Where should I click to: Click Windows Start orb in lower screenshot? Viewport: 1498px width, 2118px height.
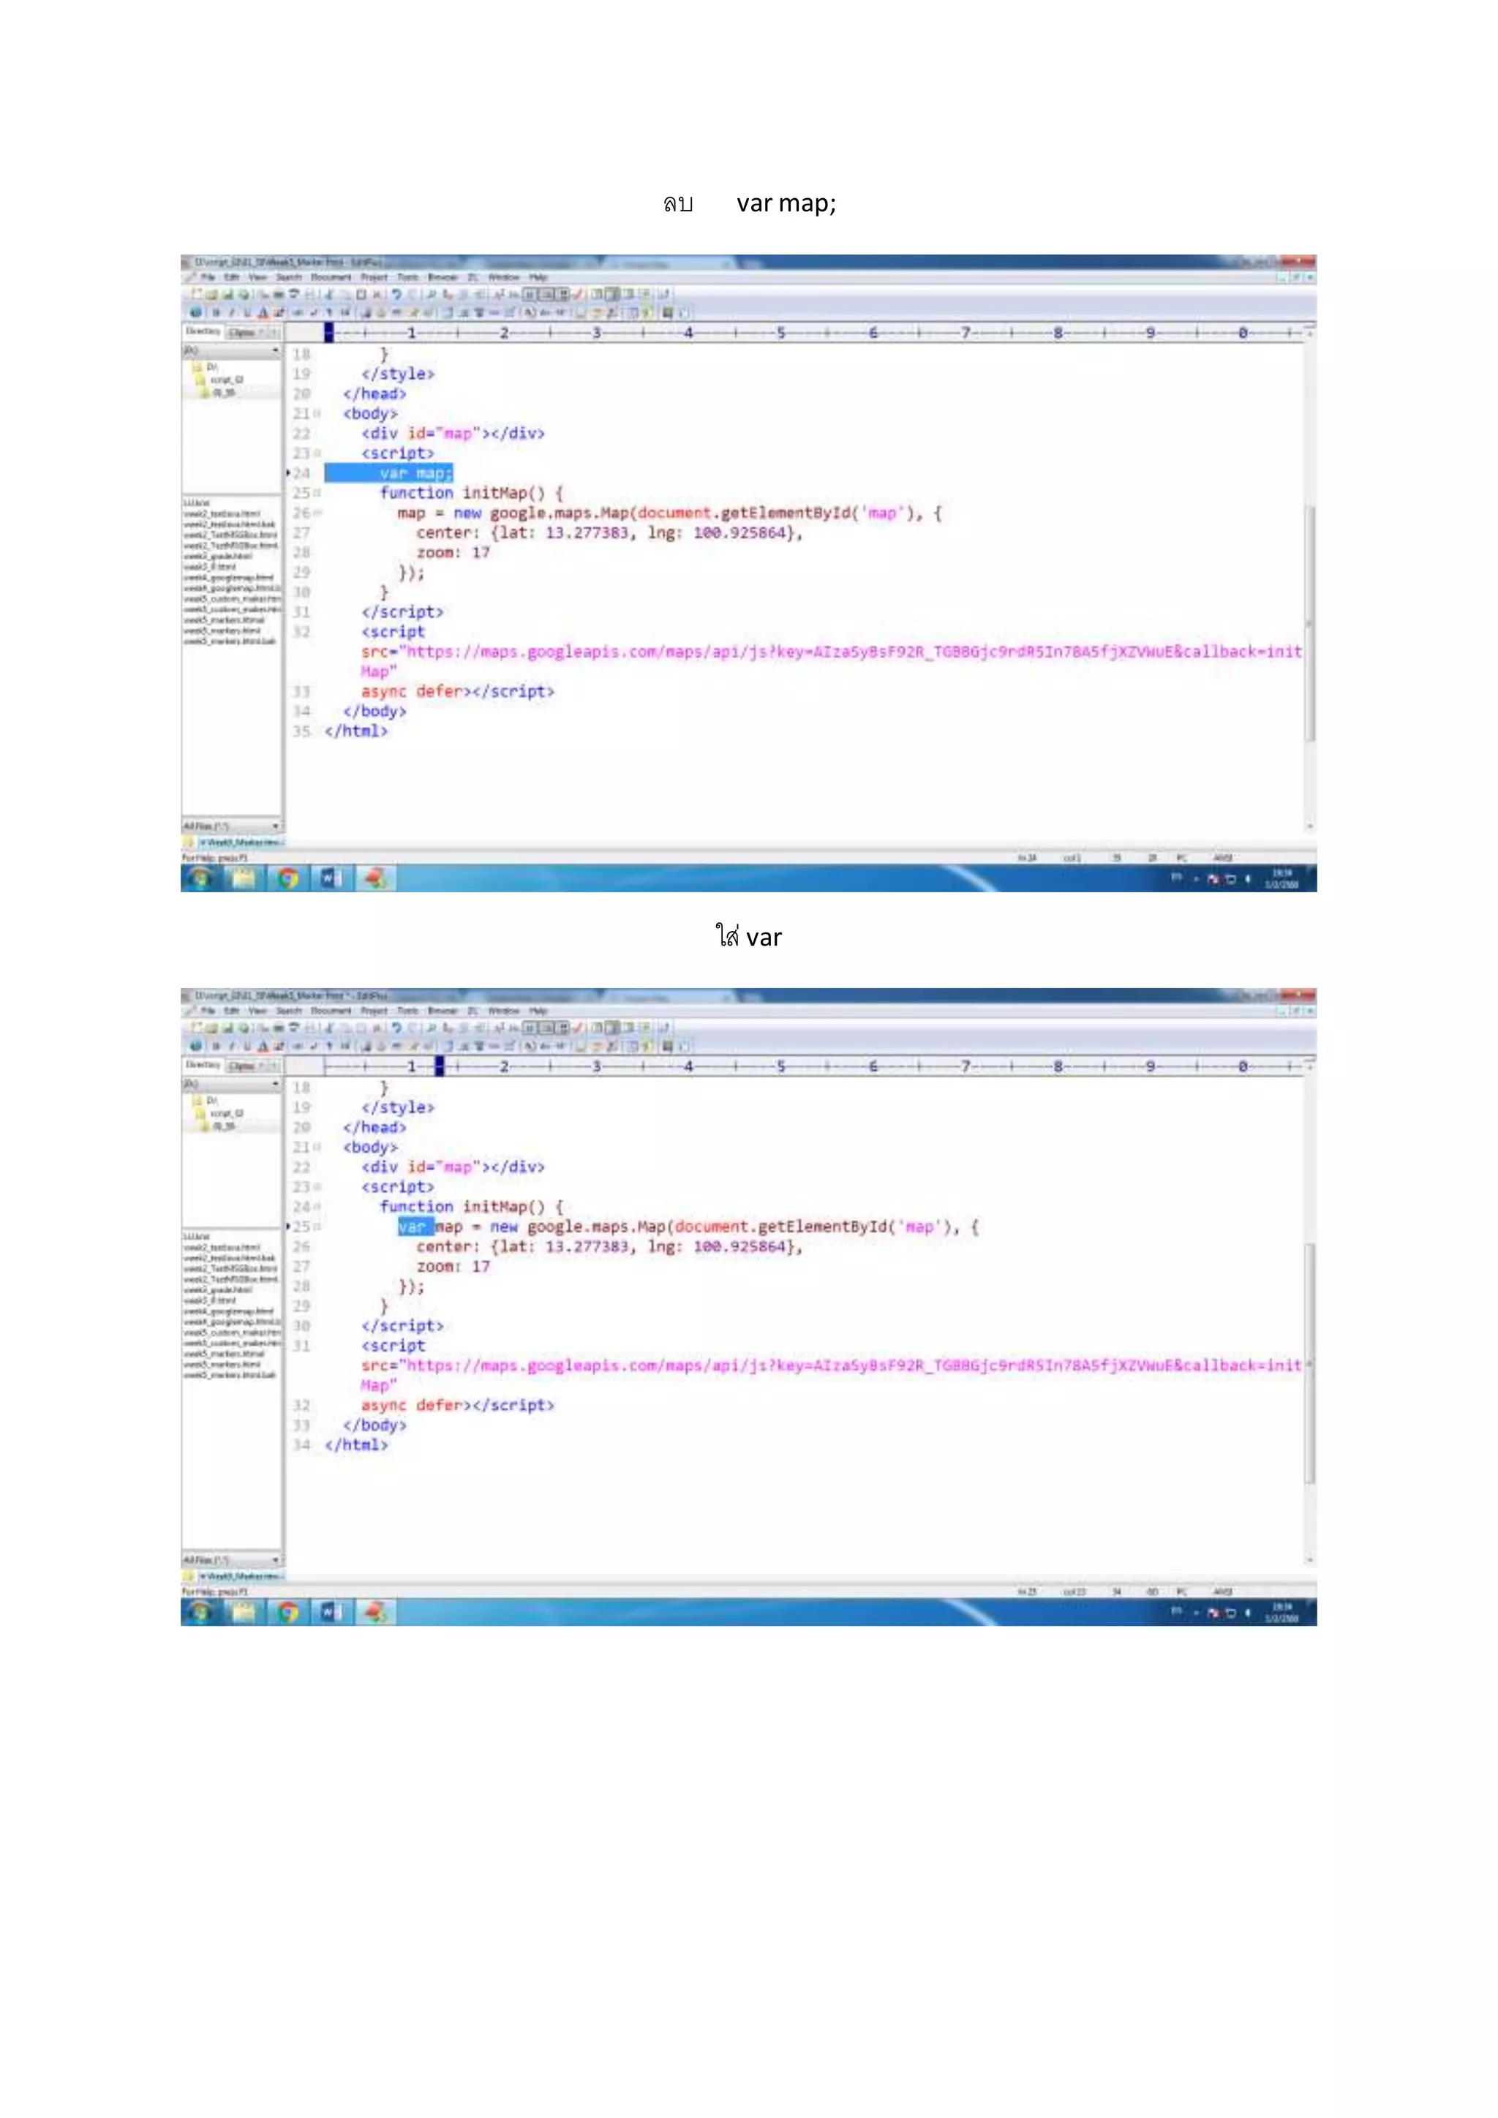click(x=200, y=1612)
